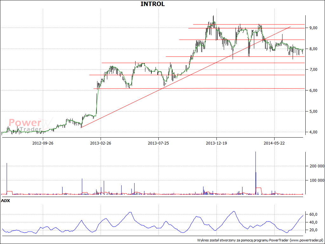Select the 2013-12-19 date label
The width and height of the screenshot is (325, 244).
pyautogui.click(x=216, y=143)
